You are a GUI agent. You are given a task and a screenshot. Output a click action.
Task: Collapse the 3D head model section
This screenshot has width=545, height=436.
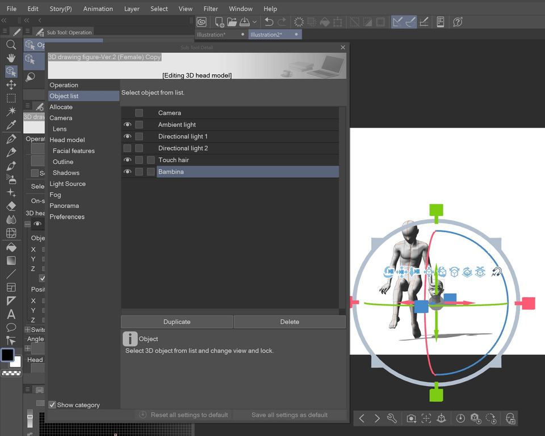27,224
